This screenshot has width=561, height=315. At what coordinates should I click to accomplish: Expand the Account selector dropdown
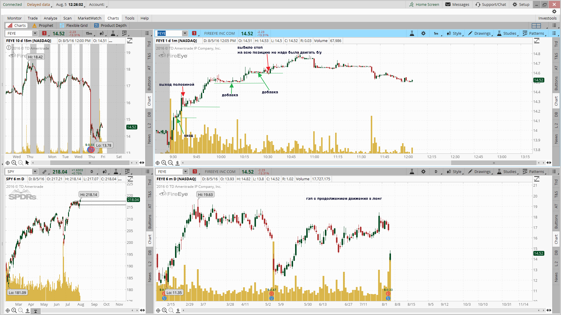[98, 4]
